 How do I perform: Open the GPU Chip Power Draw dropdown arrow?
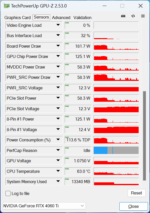tap(58, 56)
